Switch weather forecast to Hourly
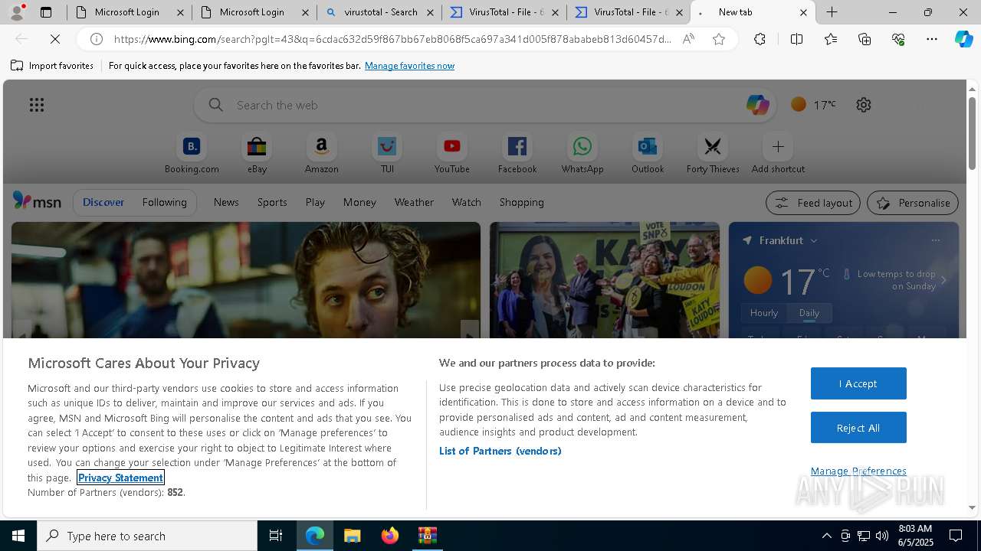The width and height of the screenshot is (981, 551). point(764,313)
